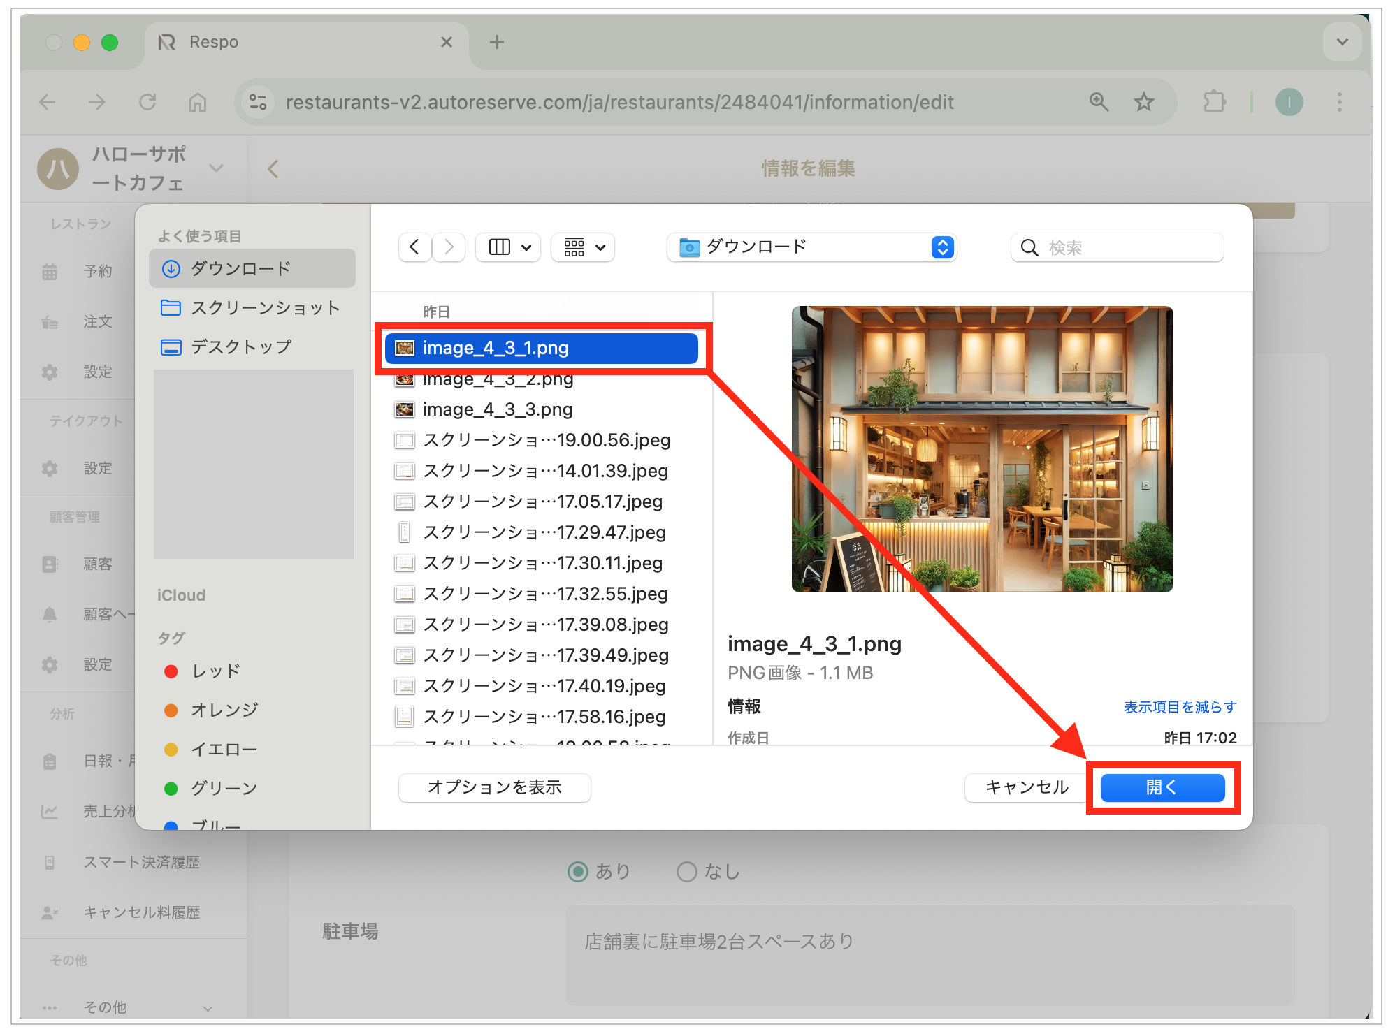Go back in the file dialog
1388x1029 pixels.
coord(414,247)
